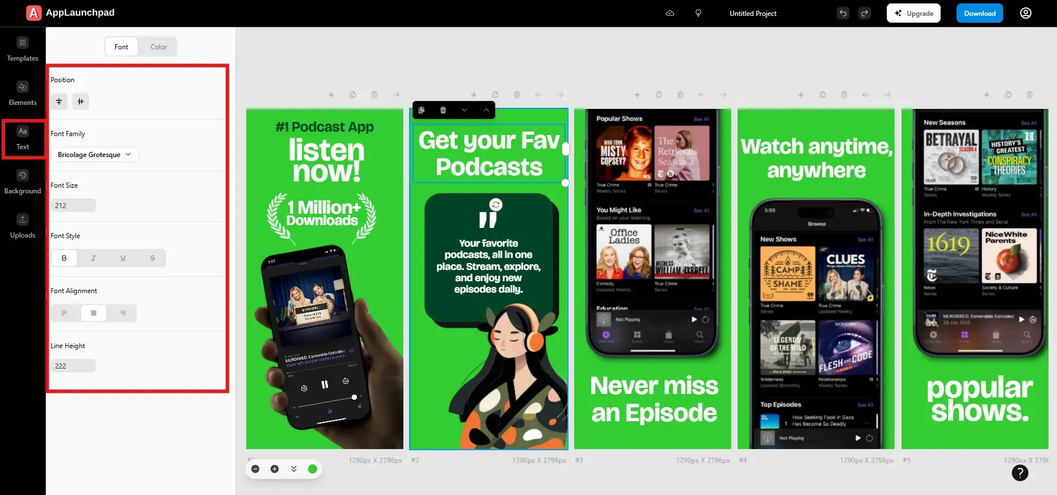This screenshot has height=495, width=1057.
Task: Move screenshot #2 to the left
Action: point(538,95)
